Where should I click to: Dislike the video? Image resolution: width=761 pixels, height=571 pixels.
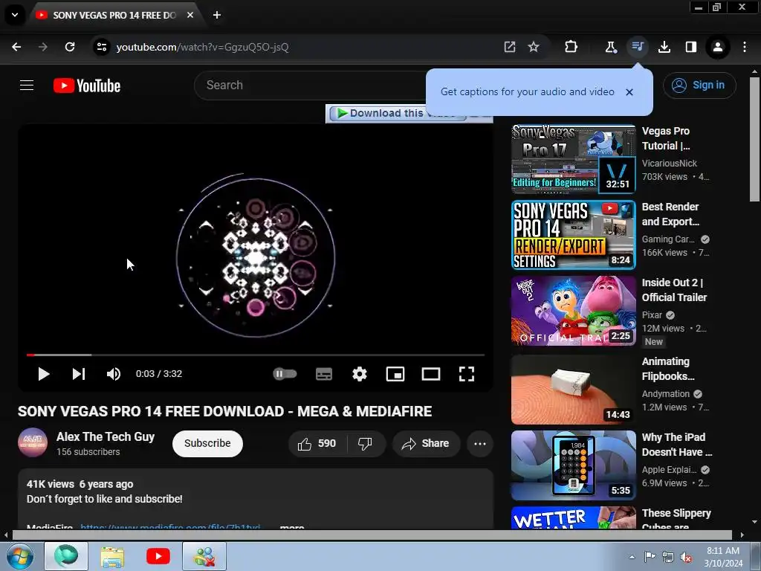pos(366,443)
